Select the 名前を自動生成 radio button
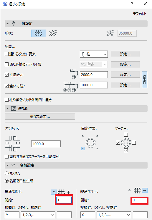152x220 pixels. pyautogui.click(x=6, y=181)
